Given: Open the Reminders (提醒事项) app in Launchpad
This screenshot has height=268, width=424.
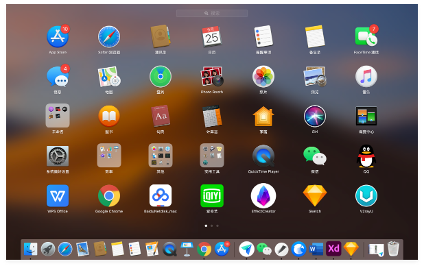Looking at the screenshot, I should pyautogui.click(x=263, y=36).
